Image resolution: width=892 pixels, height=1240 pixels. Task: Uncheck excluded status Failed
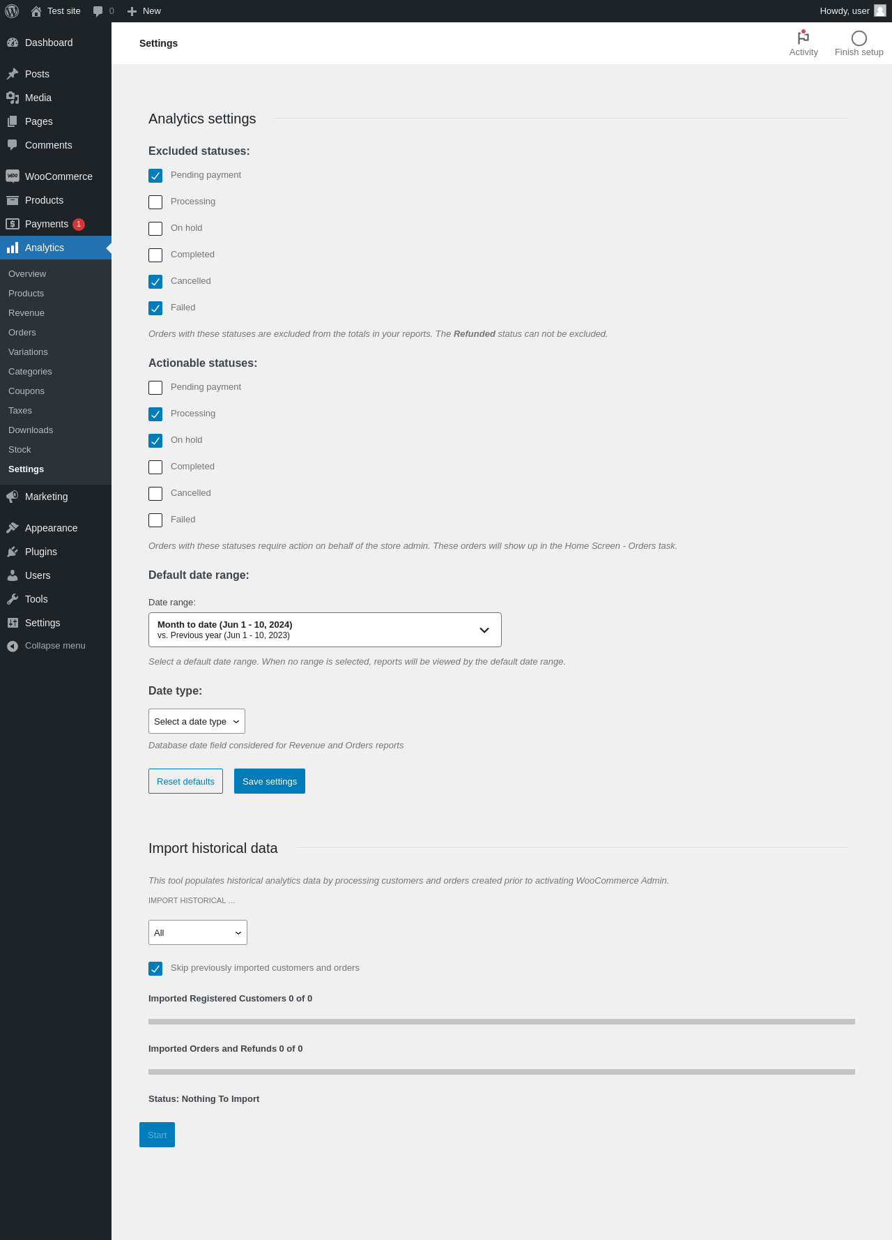click(155, 308)
